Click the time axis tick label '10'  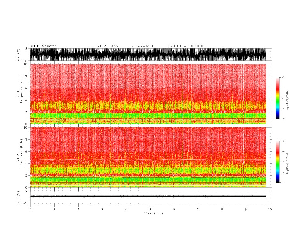click(270, 209)
